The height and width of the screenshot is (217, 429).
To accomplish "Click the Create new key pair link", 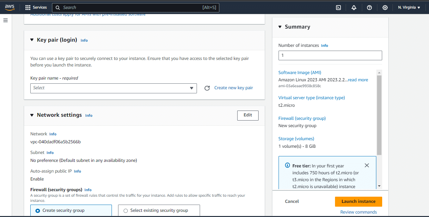I will (233, 88).
